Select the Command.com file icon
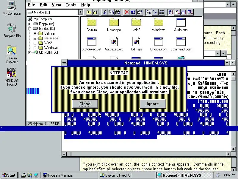The height and width of the screenshot is (179, 238). [x=181, y=44]
